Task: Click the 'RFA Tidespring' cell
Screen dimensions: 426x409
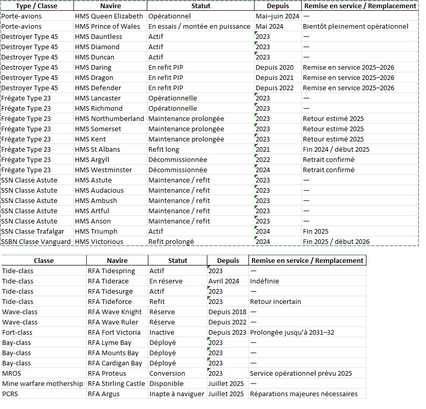Action: 117,271
